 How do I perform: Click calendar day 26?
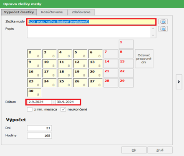80,83
